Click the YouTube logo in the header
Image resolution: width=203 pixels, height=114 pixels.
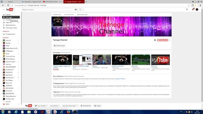[10, 9]
